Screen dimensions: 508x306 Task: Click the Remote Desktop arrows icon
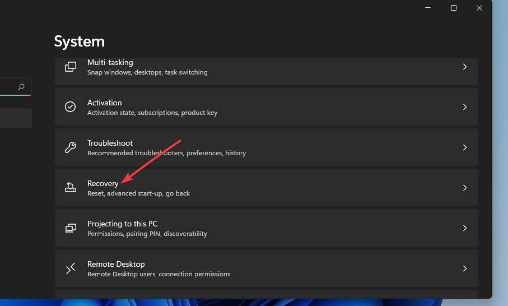click(71, 268)
